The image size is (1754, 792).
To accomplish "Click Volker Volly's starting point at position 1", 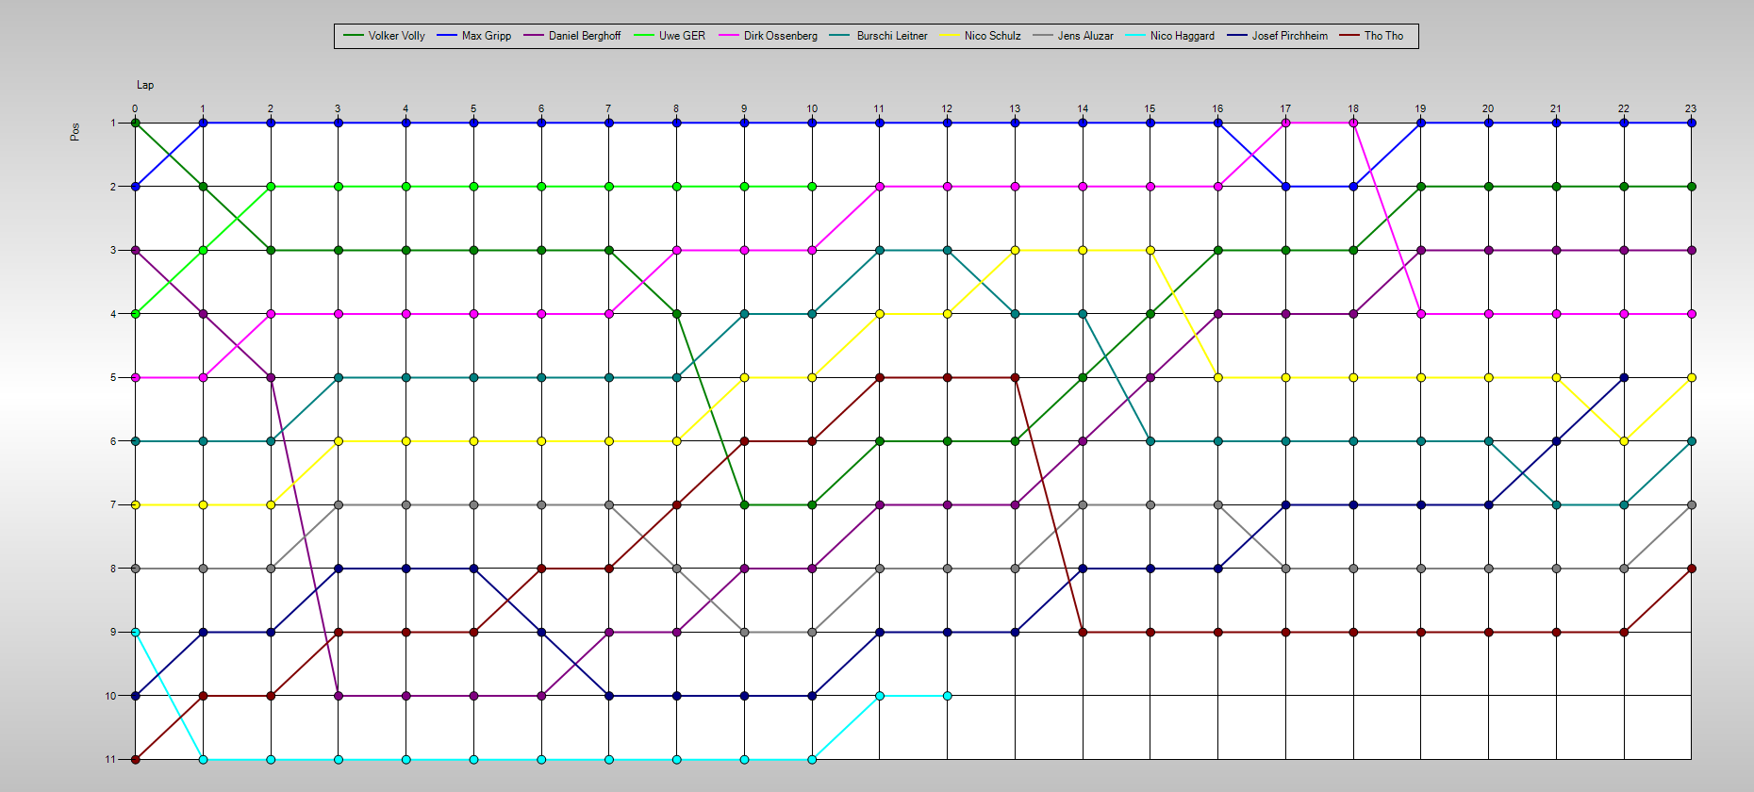I will coord(135,123).
